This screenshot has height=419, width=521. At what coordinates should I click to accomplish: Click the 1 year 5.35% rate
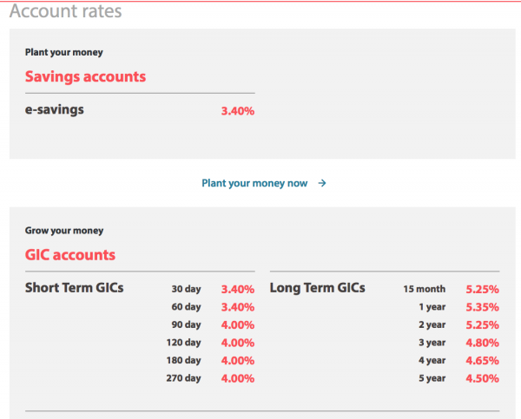pos(482,307)
